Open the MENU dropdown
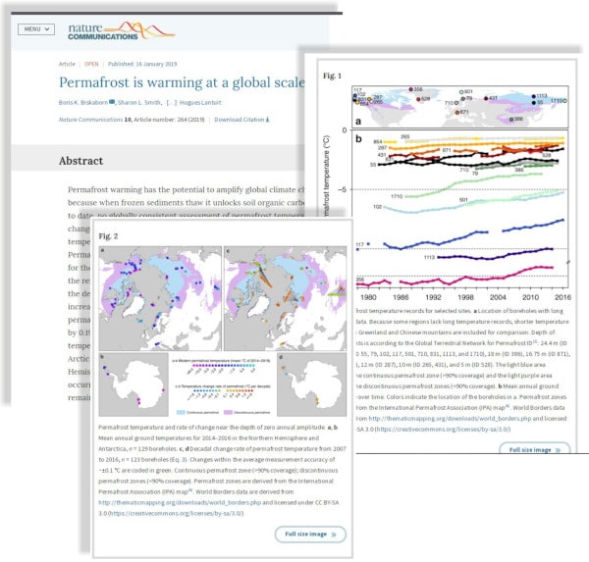Viewport: 589px width, 562px height. (35, 29)
